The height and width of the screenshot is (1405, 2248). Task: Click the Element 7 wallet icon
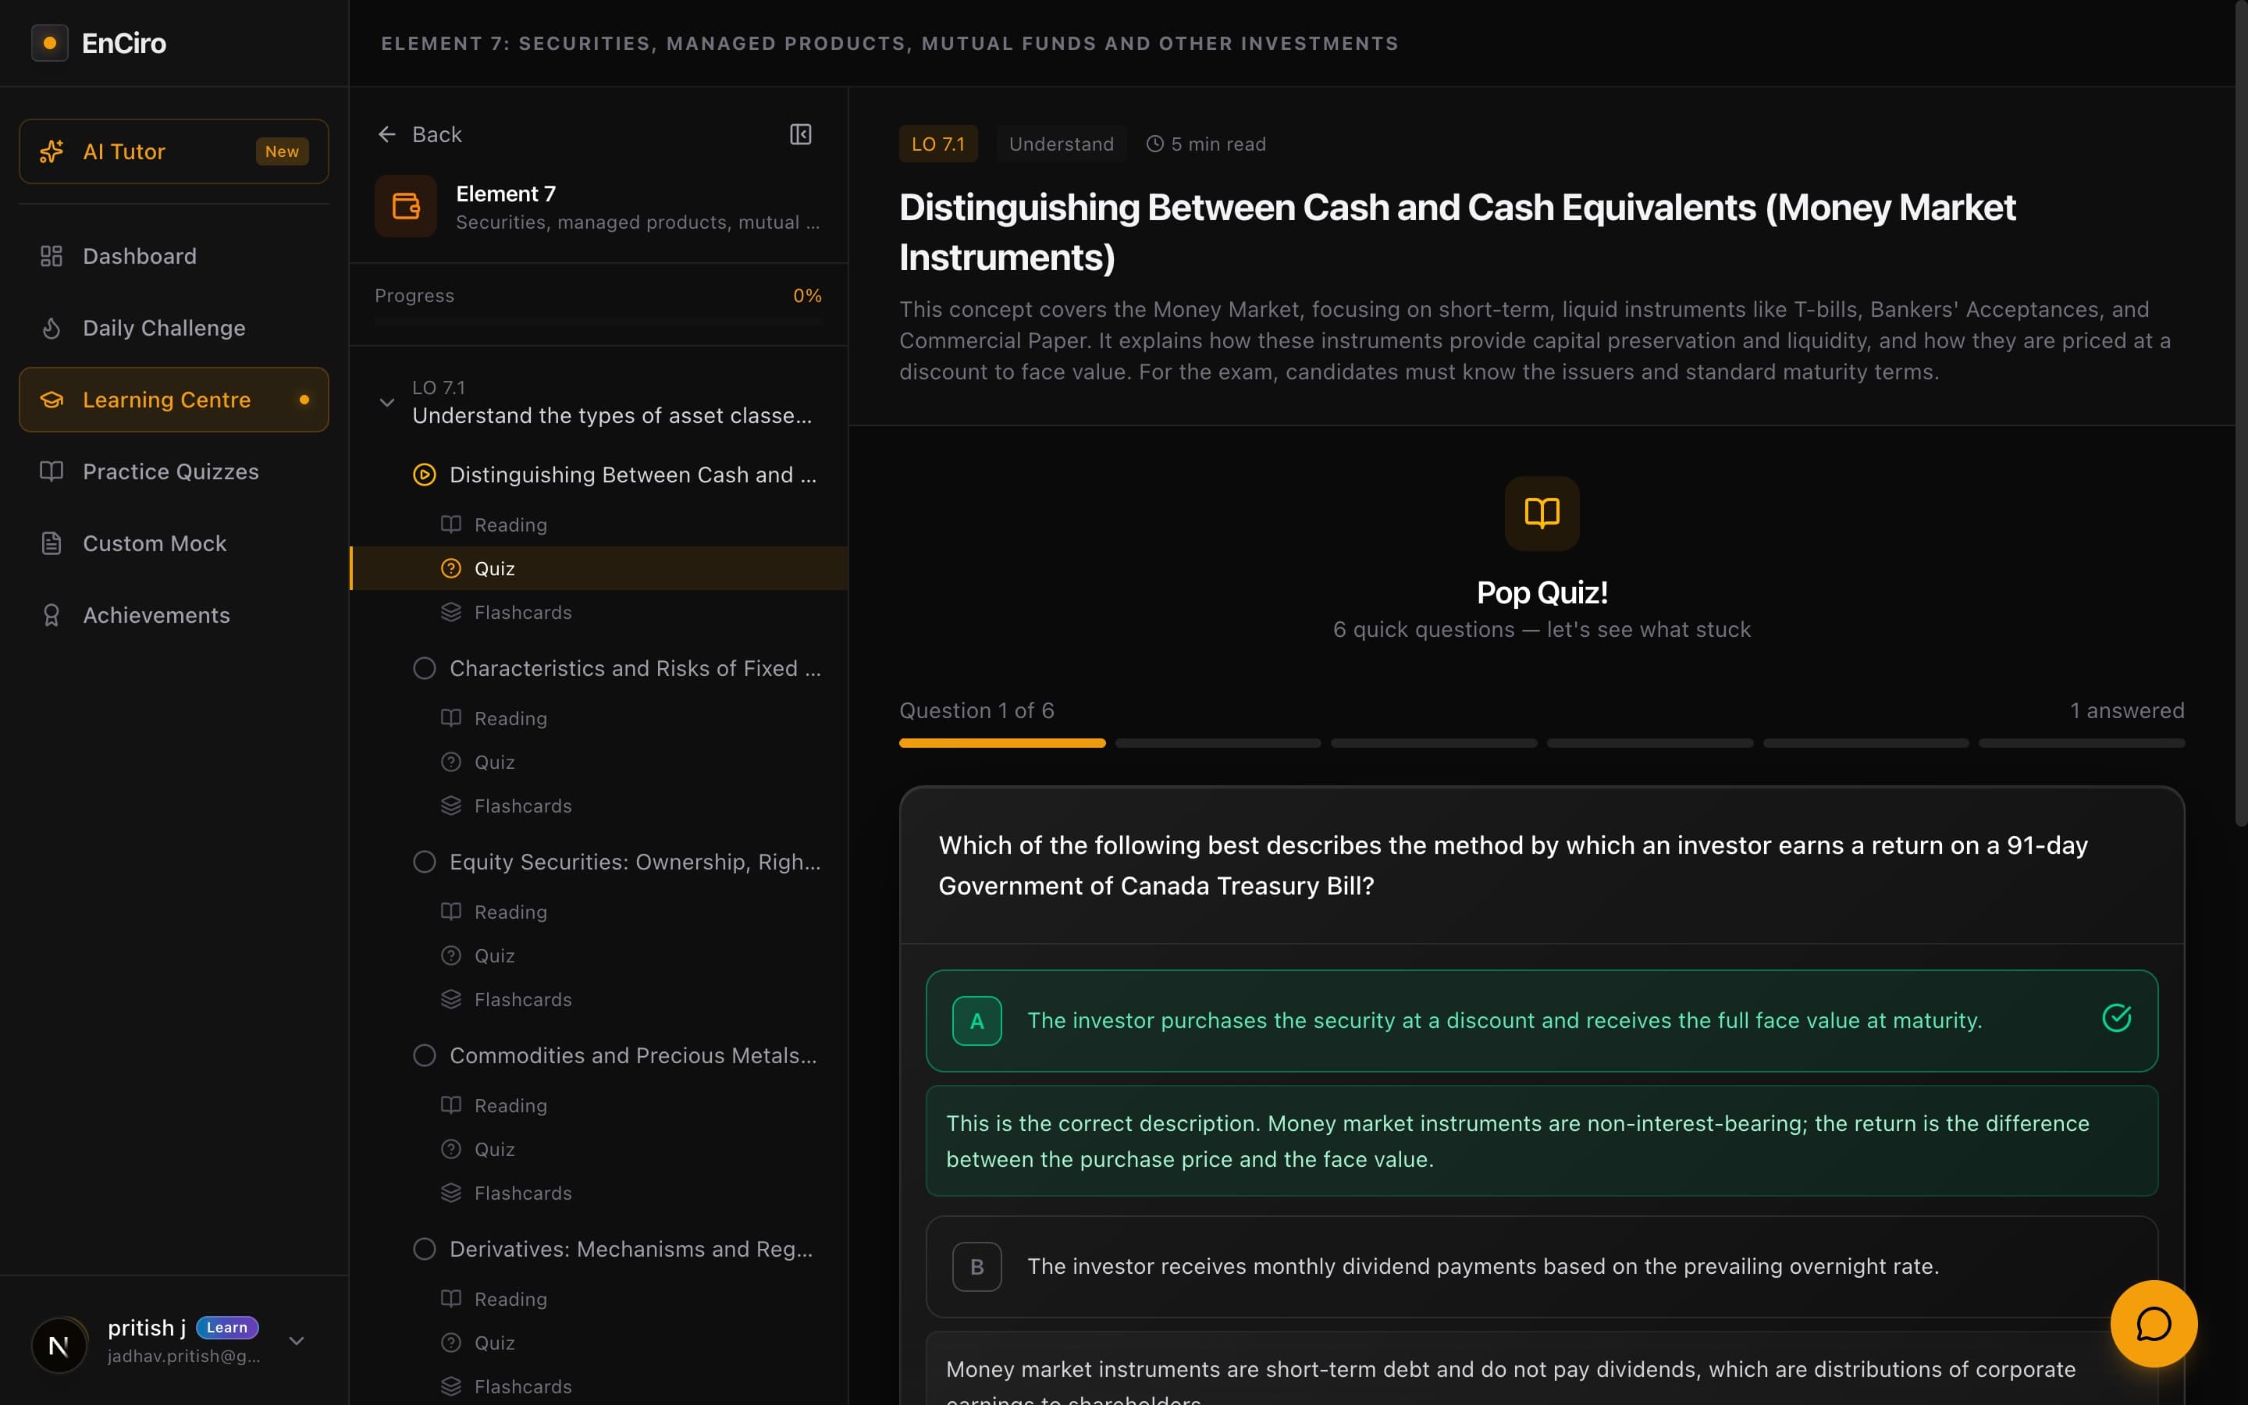pyautogui.click(x=406, y=206)
